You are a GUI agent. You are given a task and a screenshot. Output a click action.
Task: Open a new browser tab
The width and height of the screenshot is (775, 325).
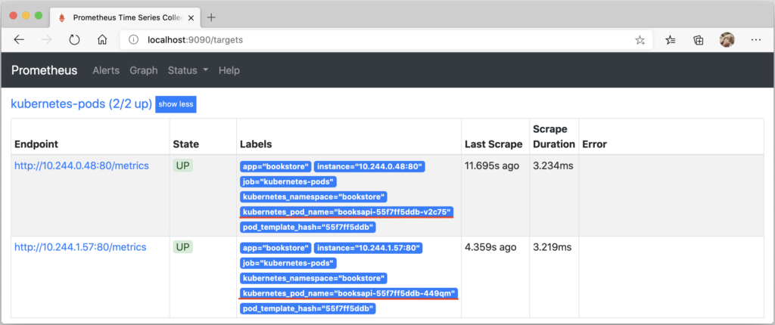(x=211, y=17)
